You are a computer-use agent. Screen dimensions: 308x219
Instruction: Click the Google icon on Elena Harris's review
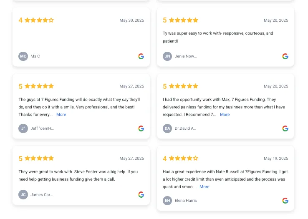pyautogui.click(x=285, y=201)
